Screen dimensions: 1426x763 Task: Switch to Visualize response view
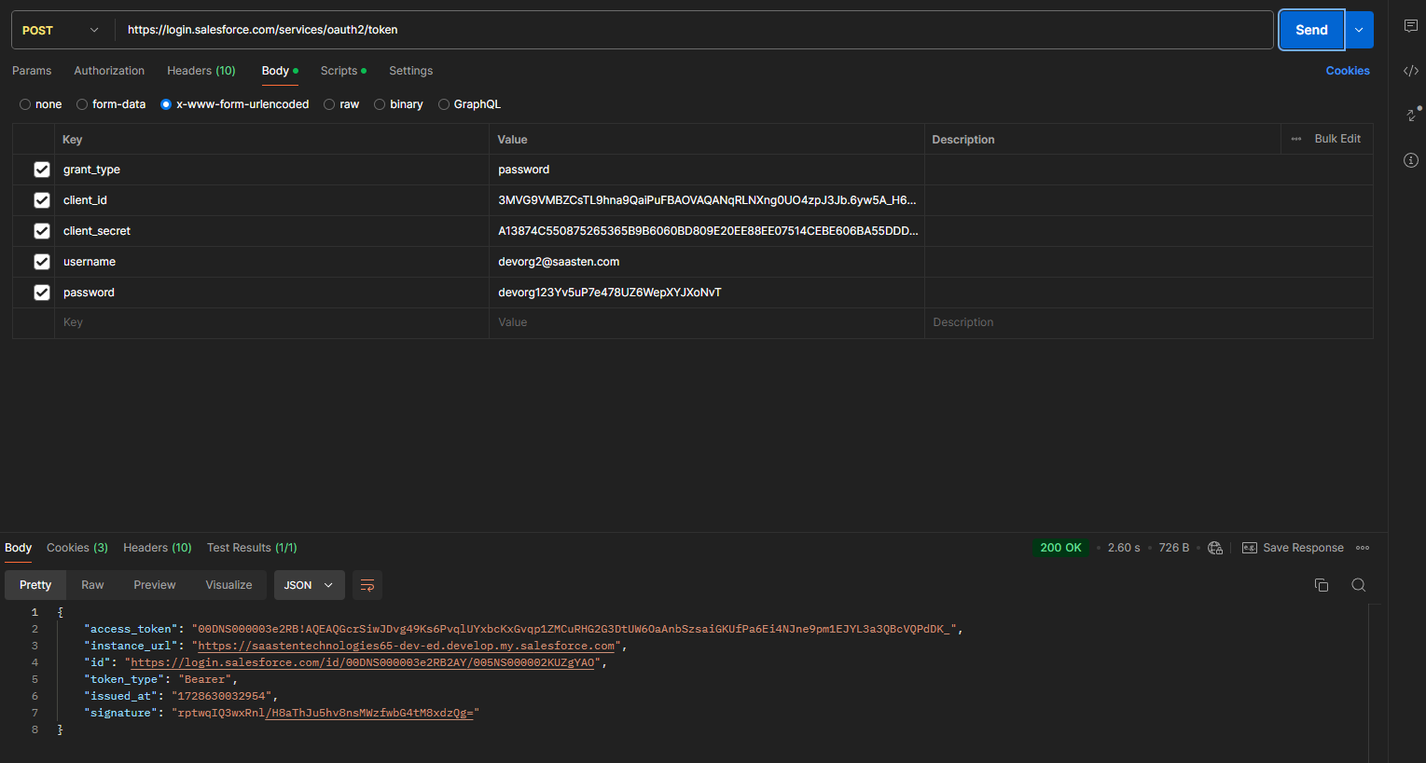coord(228,585)
